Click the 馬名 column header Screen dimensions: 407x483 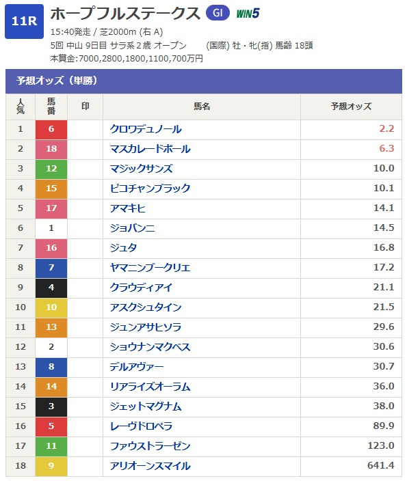202,107
